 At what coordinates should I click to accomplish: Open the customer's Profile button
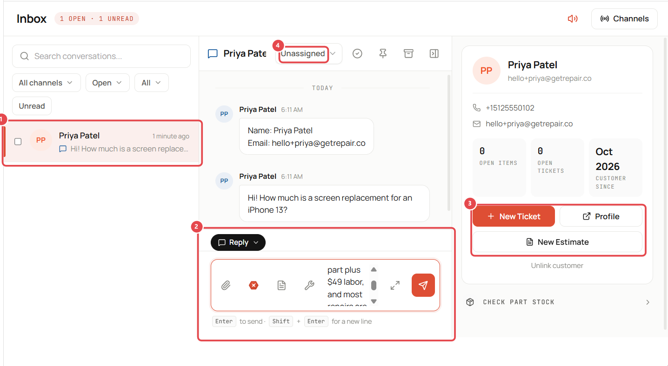601,216
